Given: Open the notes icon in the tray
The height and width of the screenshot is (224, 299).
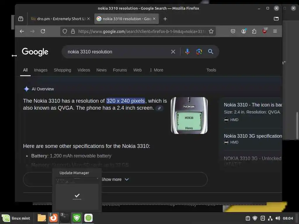Looking at the screenshot, I should [x=263, y=218].
